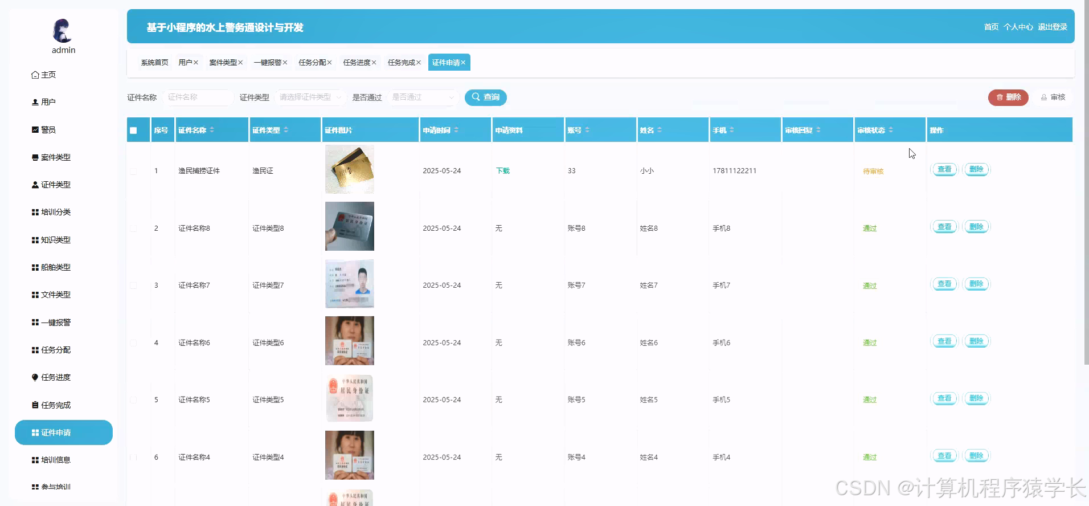
Task: Check the row for 渔民捕捞证件
Action: point(133,171)
